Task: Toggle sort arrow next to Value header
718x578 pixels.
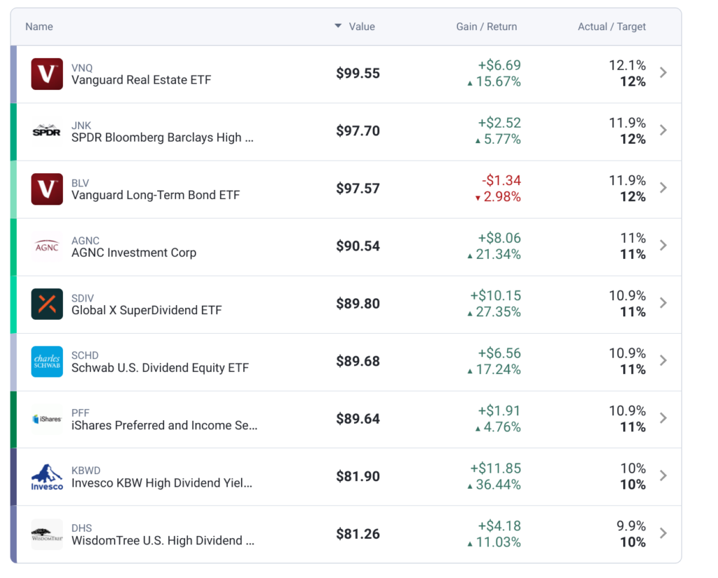Action: pyautogui.click(x=338, y=26)
